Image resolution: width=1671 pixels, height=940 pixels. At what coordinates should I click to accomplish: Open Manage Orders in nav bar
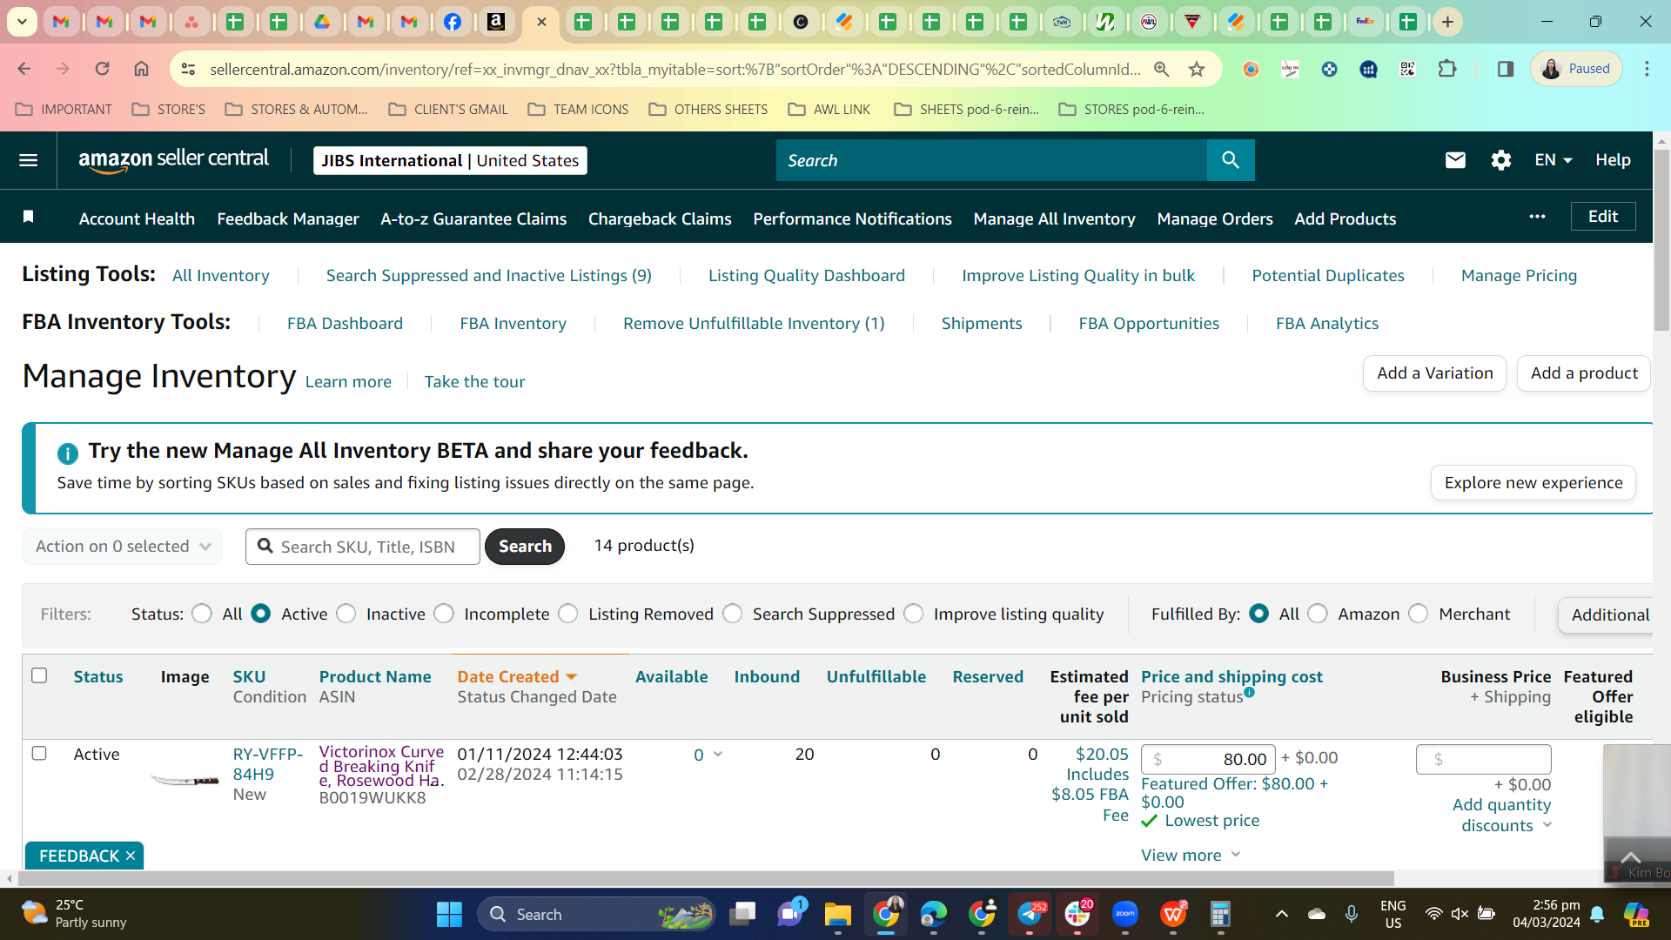[x=1215, y=218]
